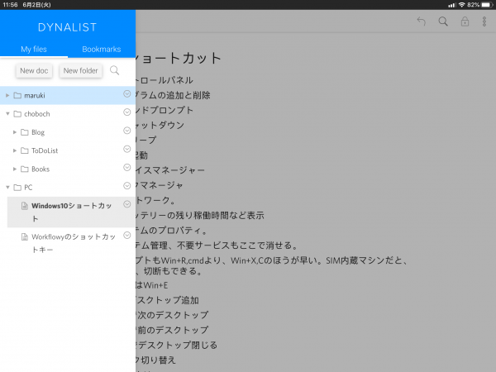Open options dropdown for maruki folder
The image size is (496, 372).
point(126,94)
